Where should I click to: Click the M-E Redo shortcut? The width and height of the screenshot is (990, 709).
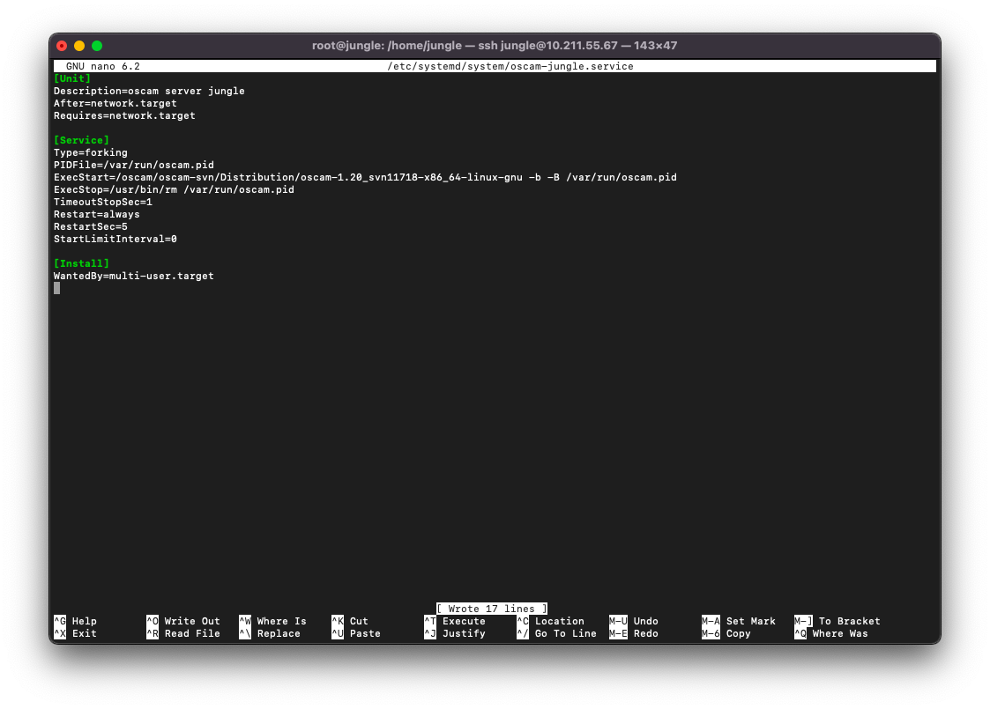(633, 633)
